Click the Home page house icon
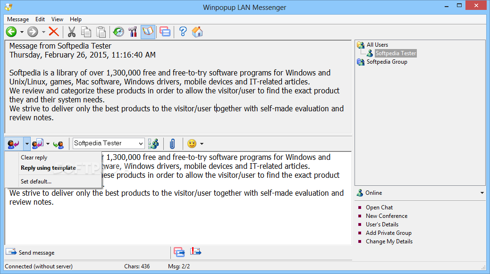This screenshot has height=274, width=490. click(x=197, y=32)
